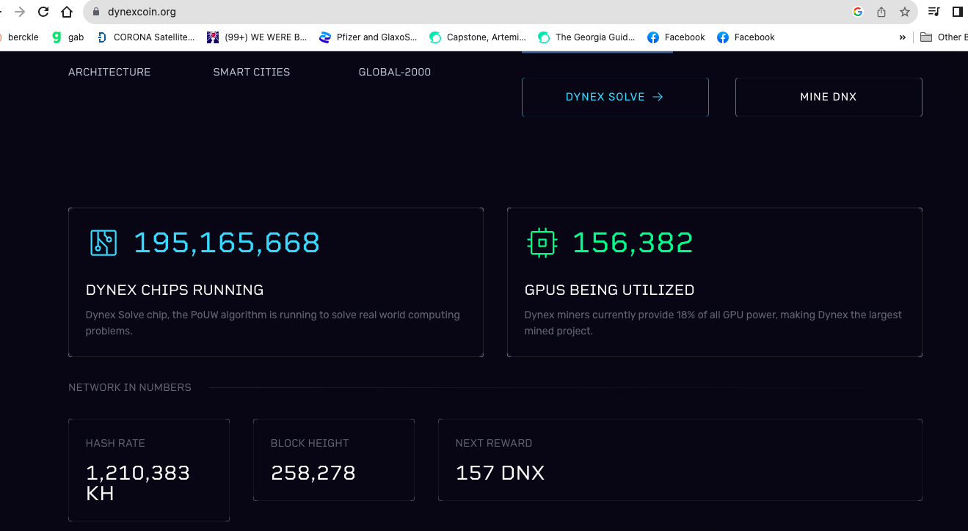
Task: Switch to the SMART CITIES tab
Action: coord(252,72)
